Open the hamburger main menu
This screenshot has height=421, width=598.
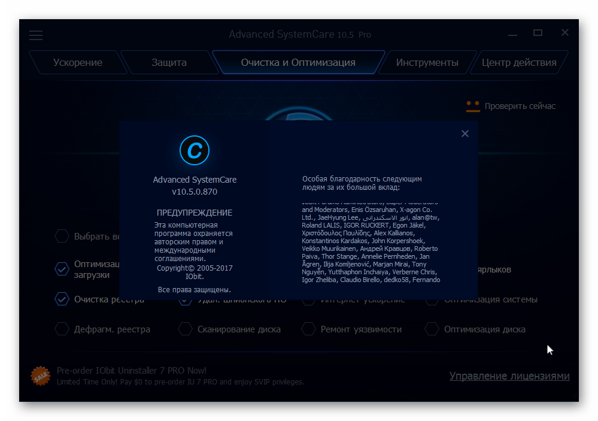[36, 35]
